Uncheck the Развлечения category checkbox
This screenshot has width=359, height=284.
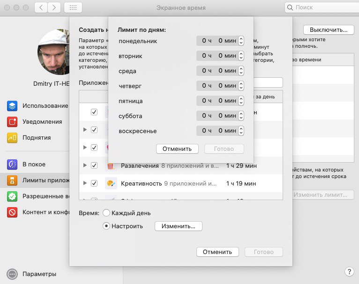(x=94, y=165)
